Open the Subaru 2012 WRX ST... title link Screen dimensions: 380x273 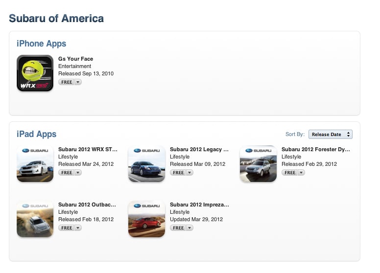pyautogui.click(x=88, y=149)
